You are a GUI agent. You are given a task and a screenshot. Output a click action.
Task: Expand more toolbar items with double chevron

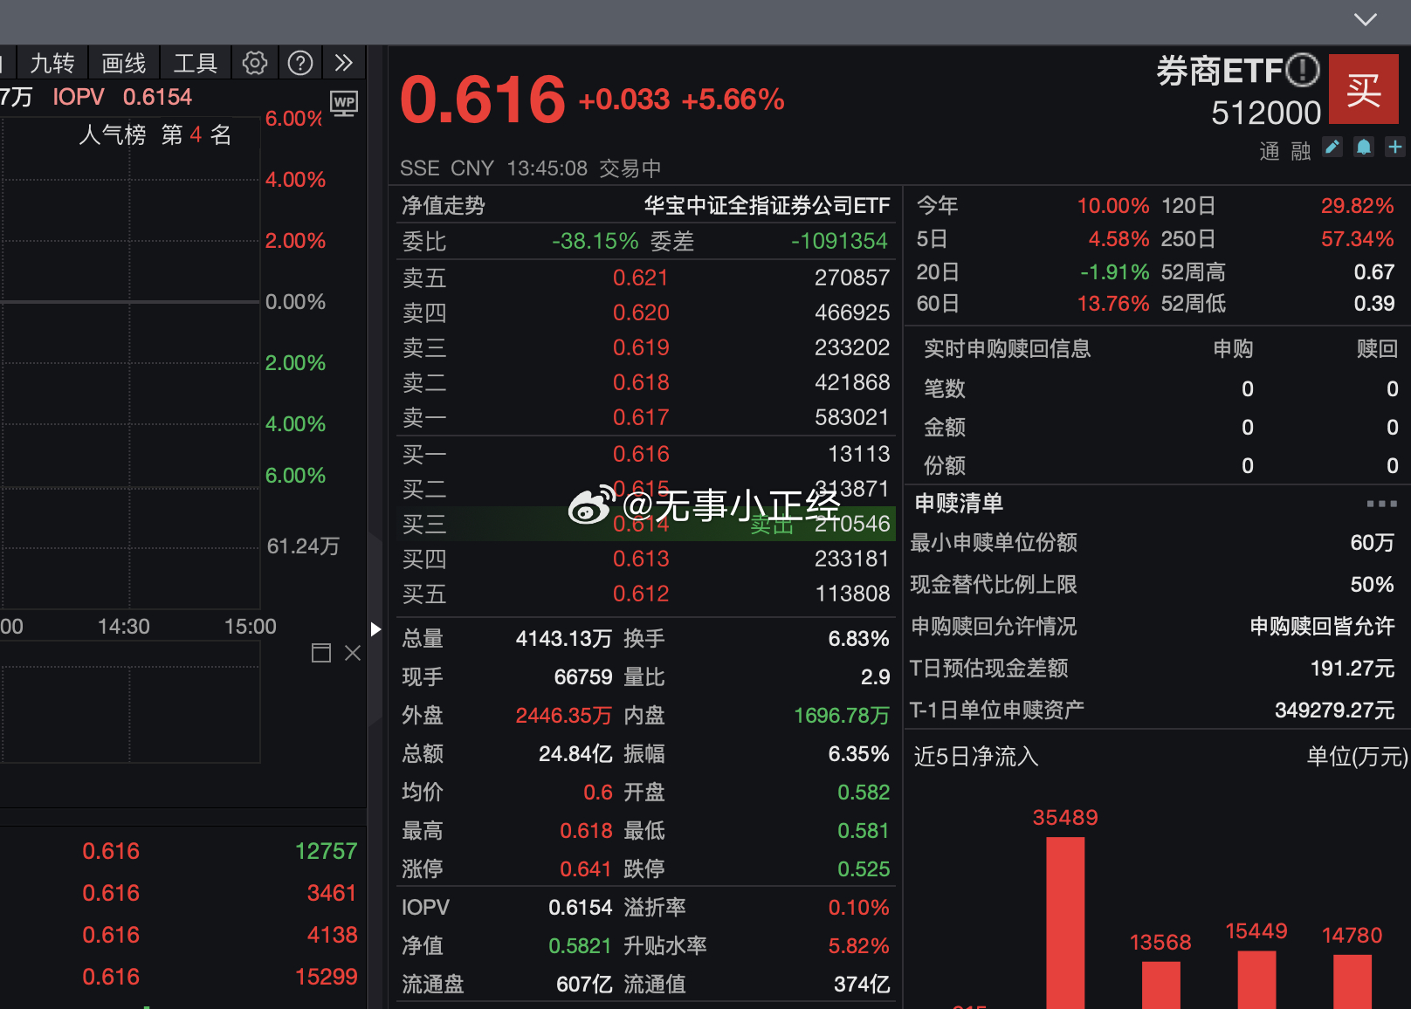click(x=344, y=63)
